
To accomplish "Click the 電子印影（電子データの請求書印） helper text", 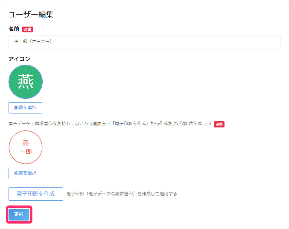I will pos(121,194).
